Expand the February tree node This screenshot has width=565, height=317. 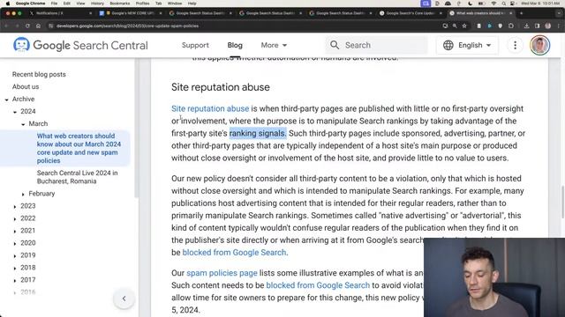[23, 194]
